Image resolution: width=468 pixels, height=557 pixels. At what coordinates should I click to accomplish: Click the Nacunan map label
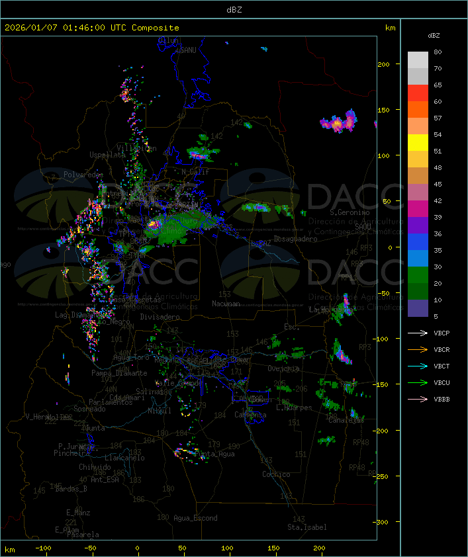coord(226,304)
